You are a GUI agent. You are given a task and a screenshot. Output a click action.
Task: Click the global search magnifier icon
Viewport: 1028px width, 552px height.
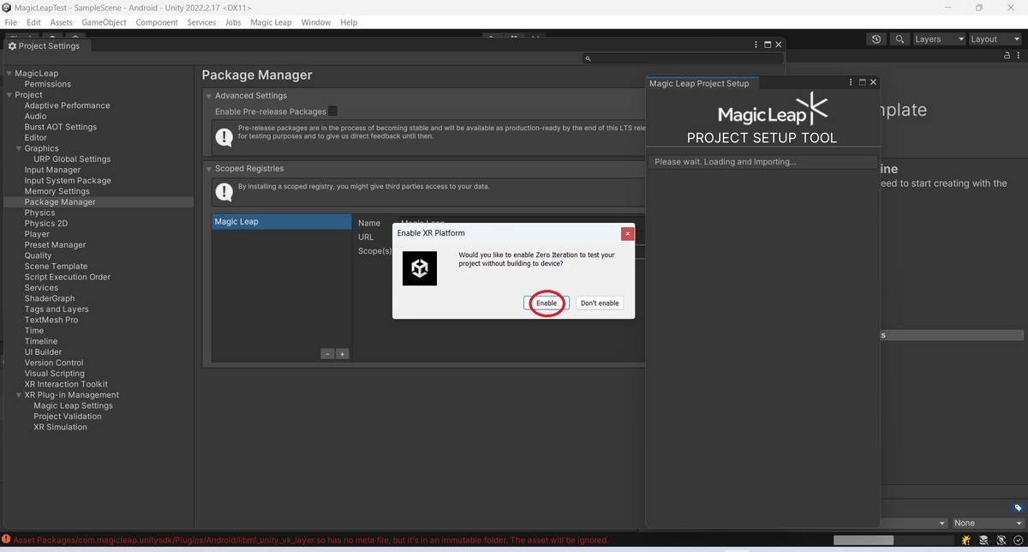point(899,39)
